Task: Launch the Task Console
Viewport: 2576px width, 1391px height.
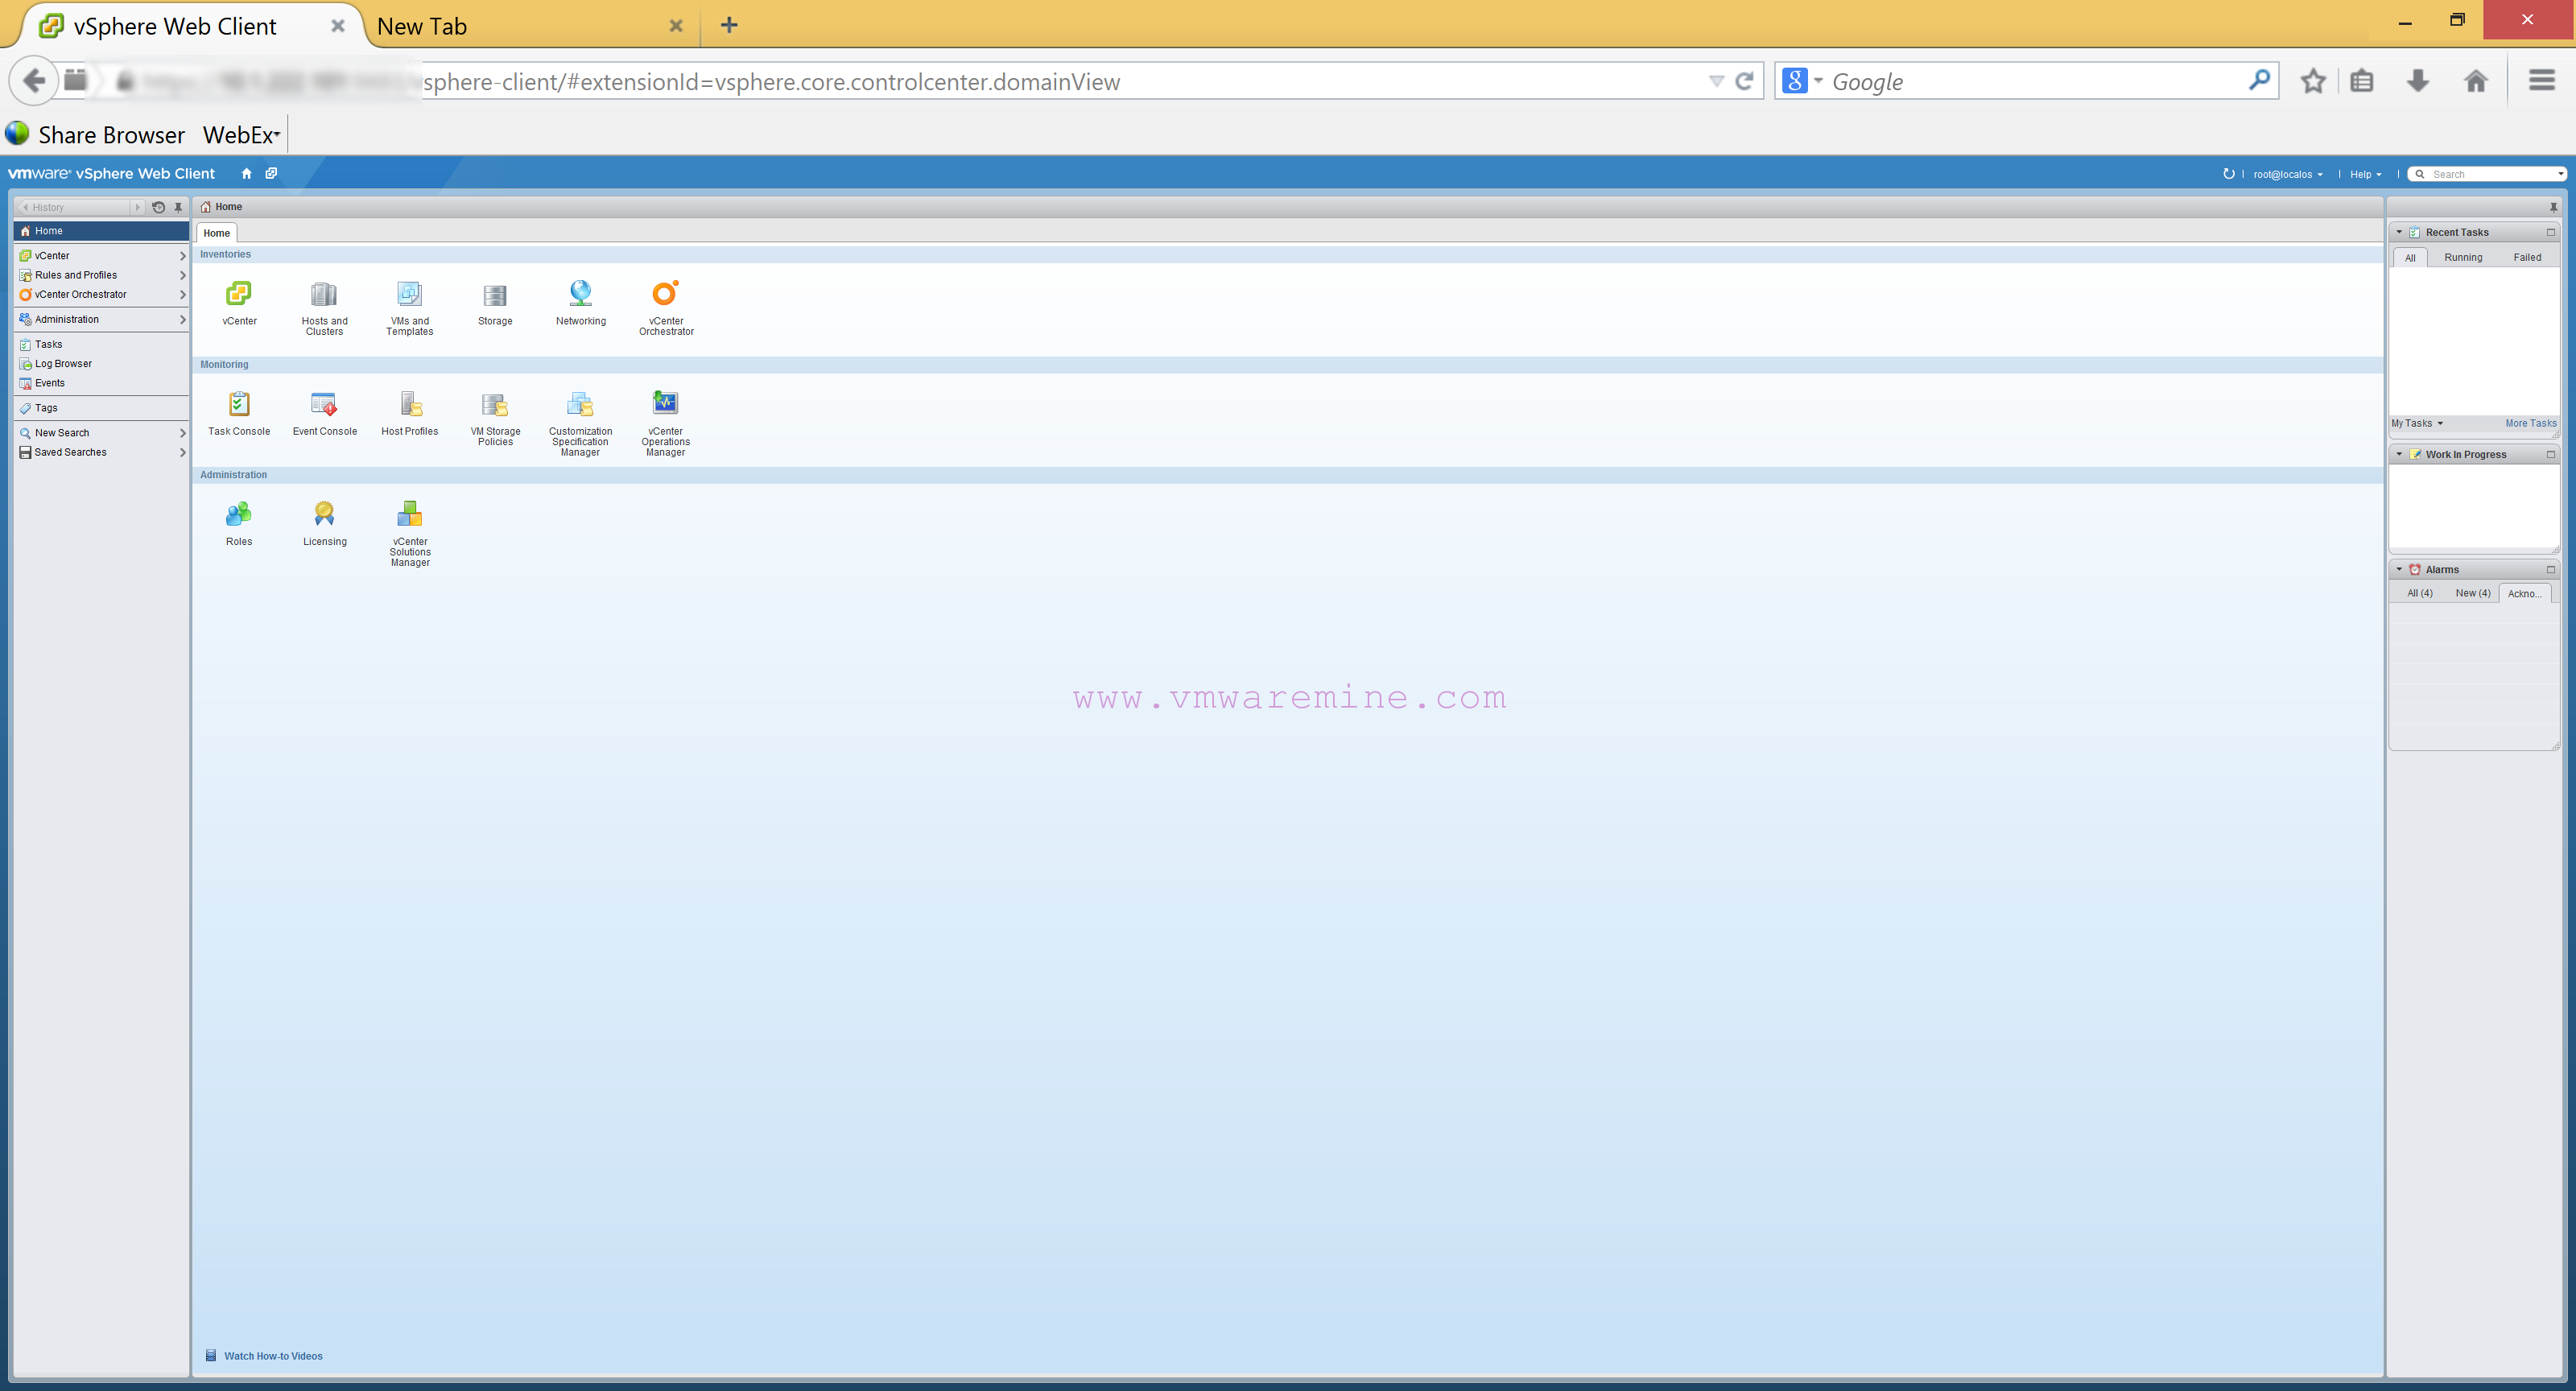Action: [239, 404]
